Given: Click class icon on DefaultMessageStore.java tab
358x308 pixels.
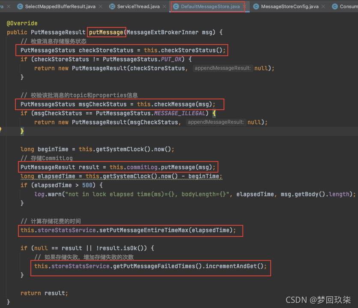Looking at the screenshot, I should coord(176,6).
